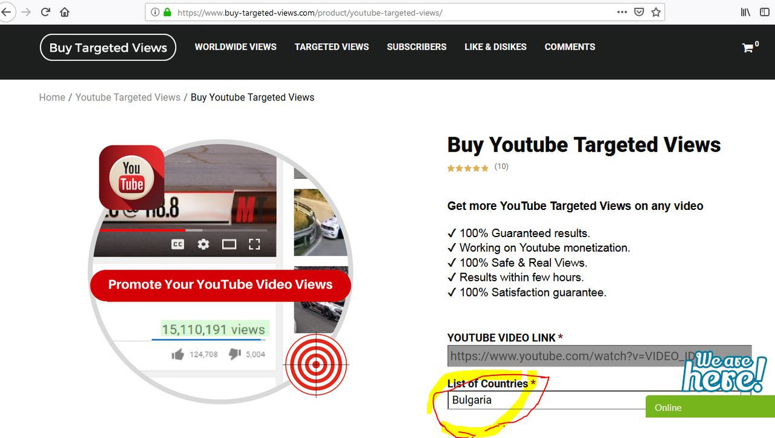Click the red target bullseye graphic
Viewport: 775px width, 438px height.
tap(316, 365)
